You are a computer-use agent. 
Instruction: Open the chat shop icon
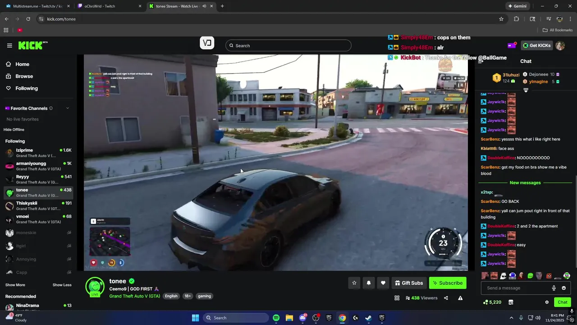[511, 302]
